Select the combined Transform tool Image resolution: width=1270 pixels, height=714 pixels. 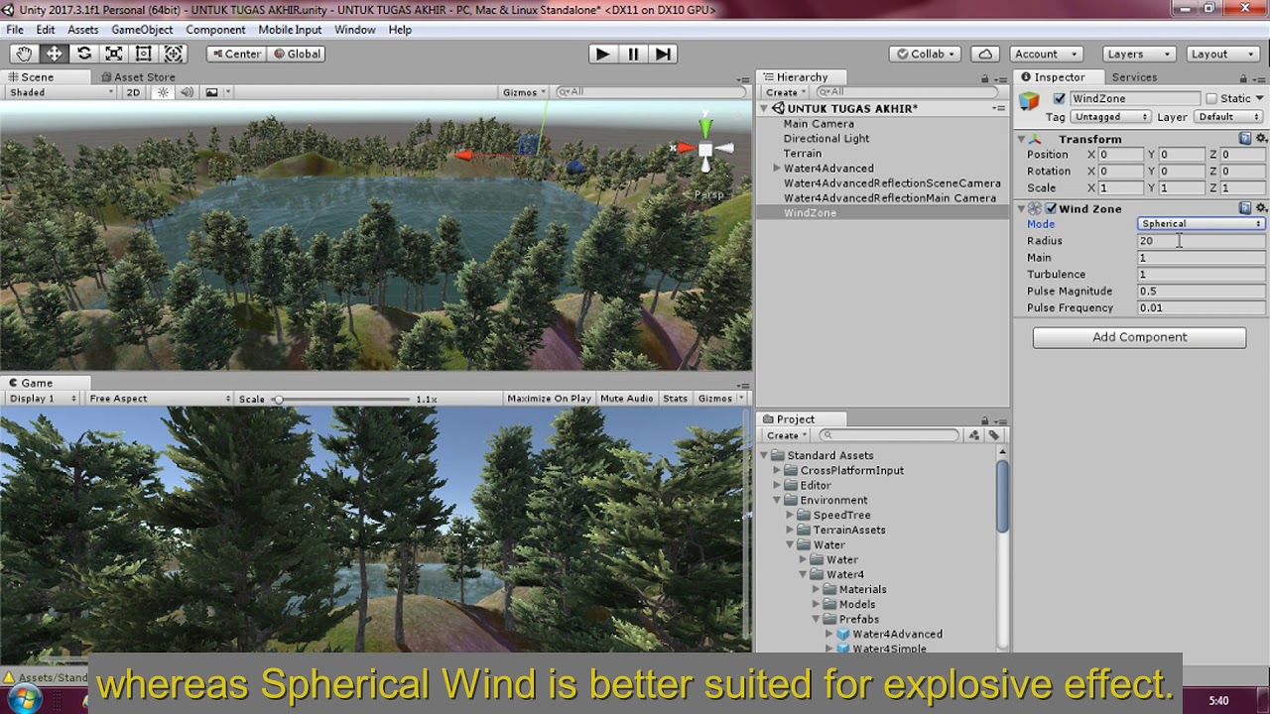pyautogui.click(x=173, y=54)
